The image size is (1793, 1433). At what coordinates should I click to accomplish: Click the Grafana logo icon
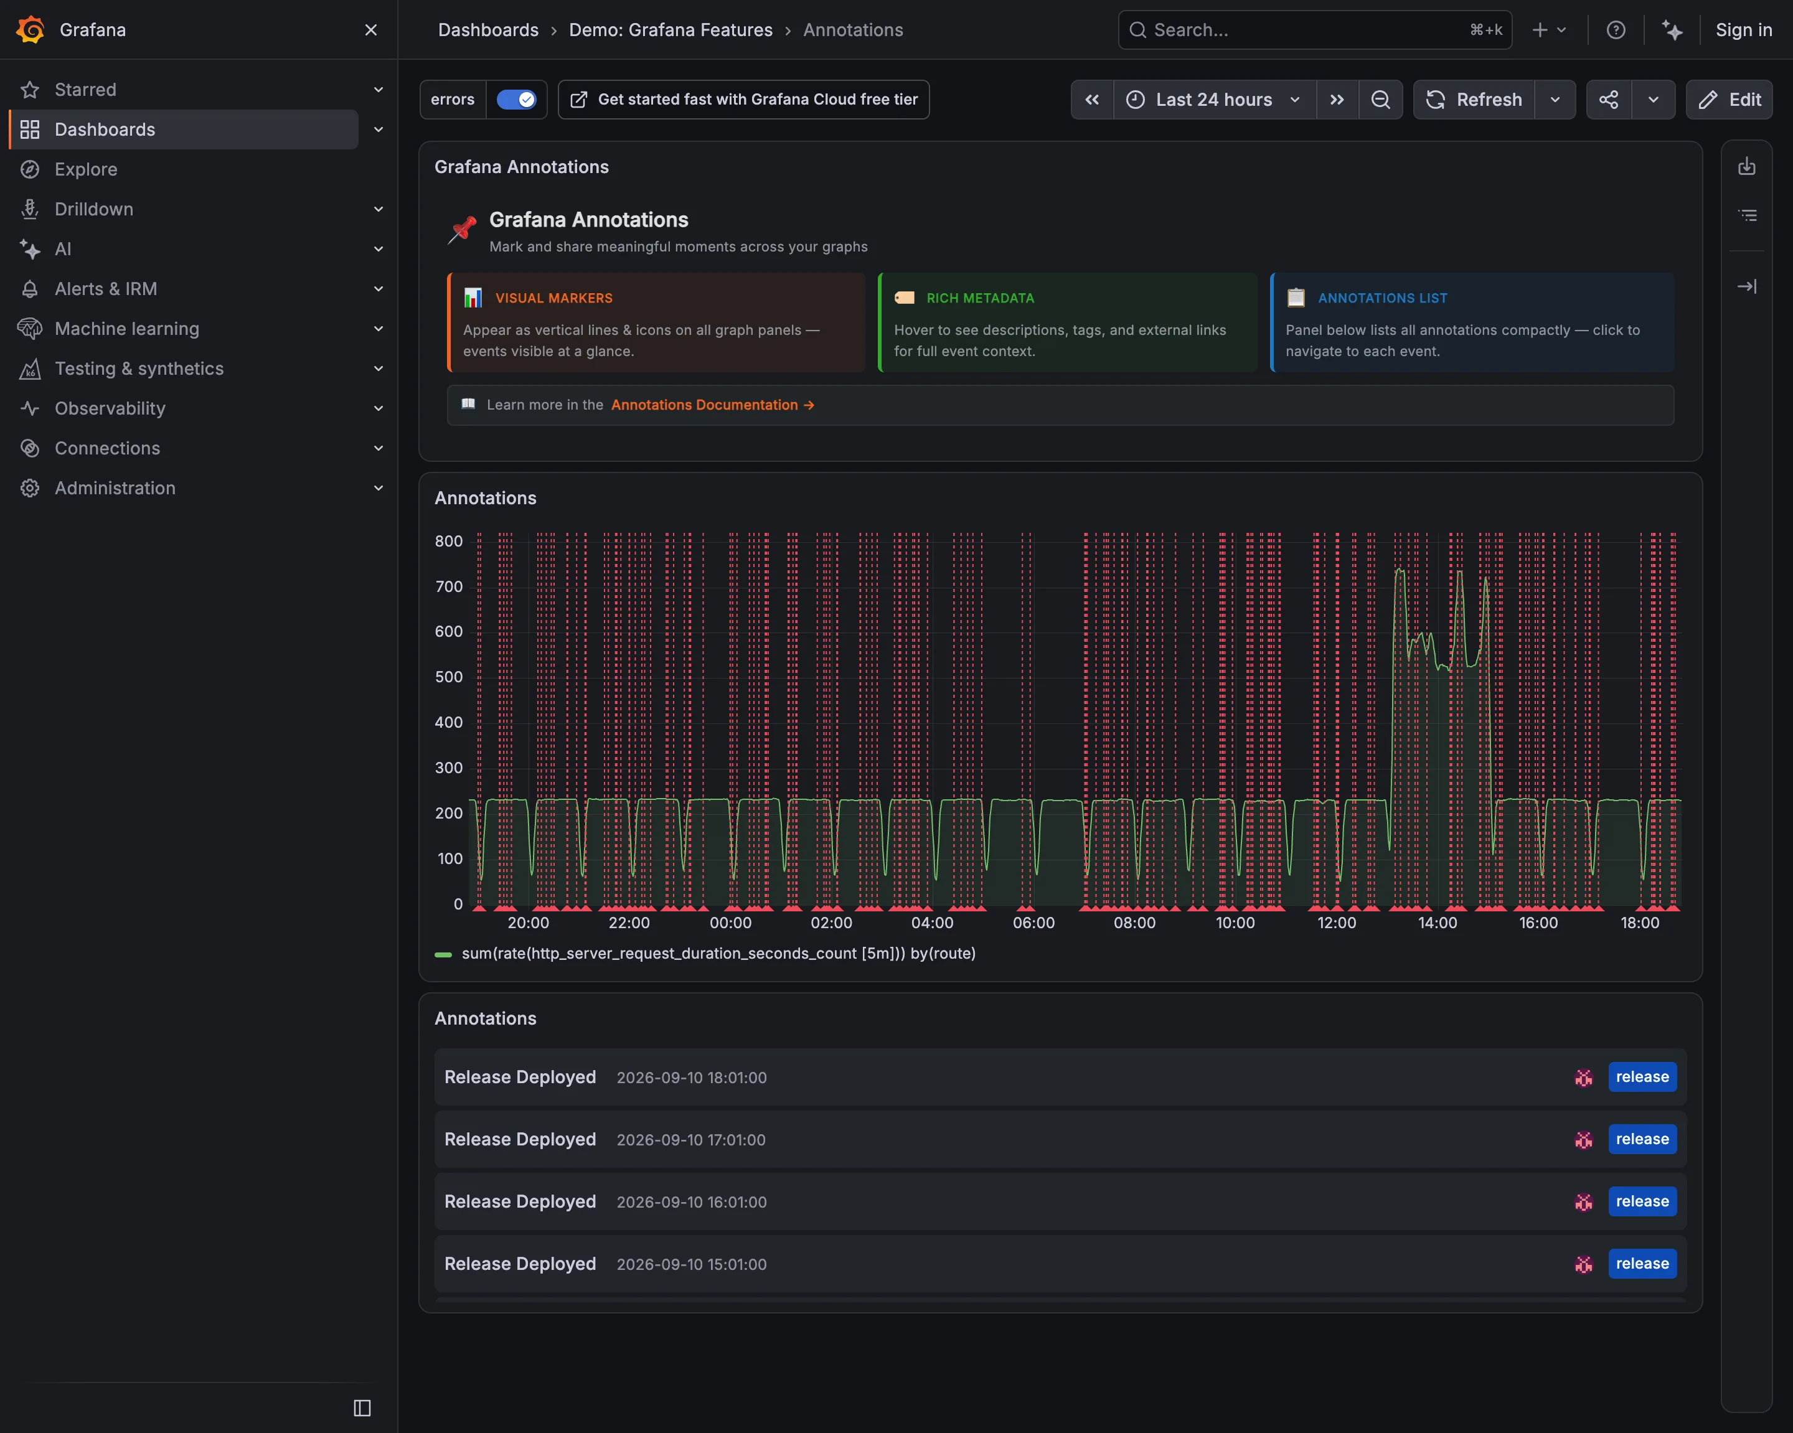pos(31,30)
